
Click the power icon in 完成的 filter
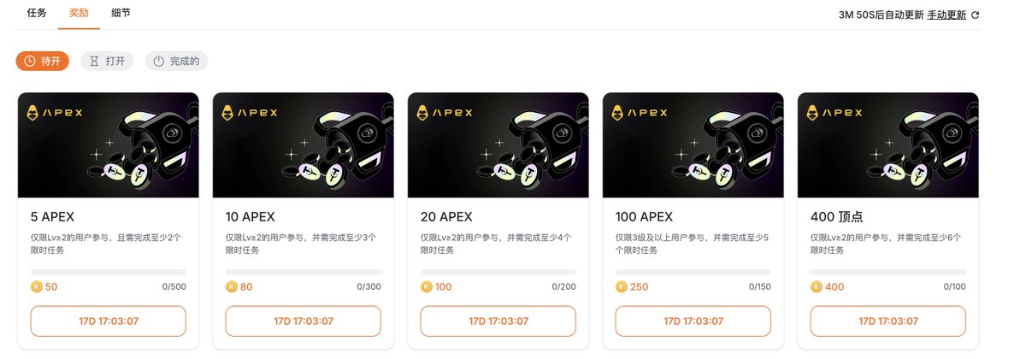tap(159, 62)
